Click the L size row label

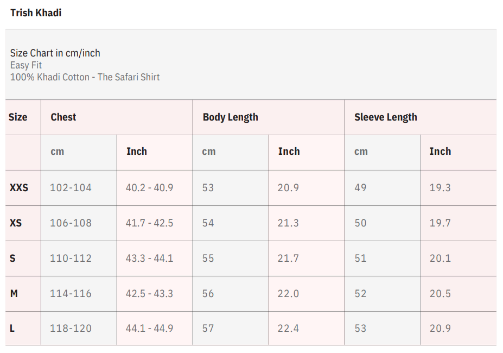[12, 328]
